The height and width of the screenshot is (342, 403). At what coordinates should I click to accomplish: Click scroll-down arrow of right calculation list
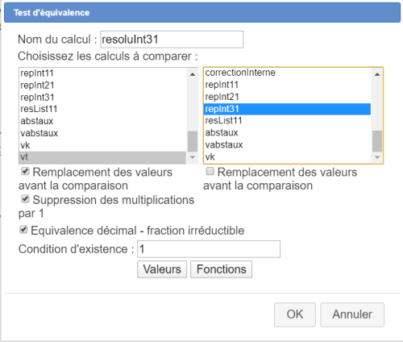pyautogui.click(x=377, y=157)
